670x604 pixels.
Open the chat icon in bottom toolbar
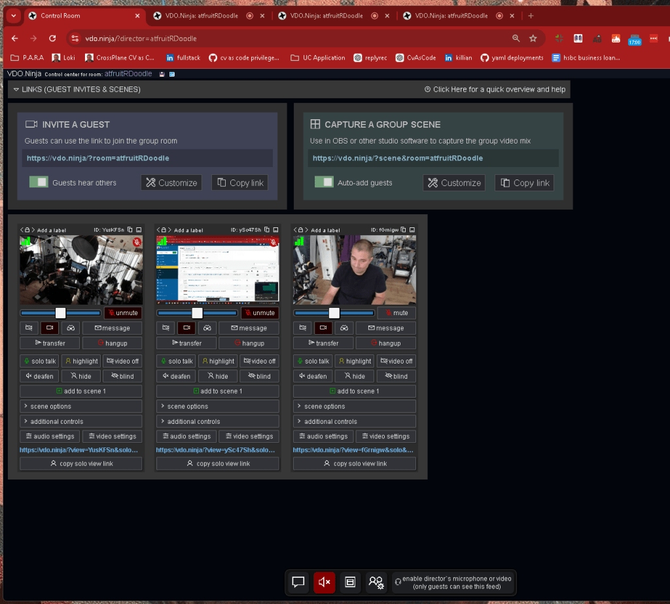[x=298, y=582]
